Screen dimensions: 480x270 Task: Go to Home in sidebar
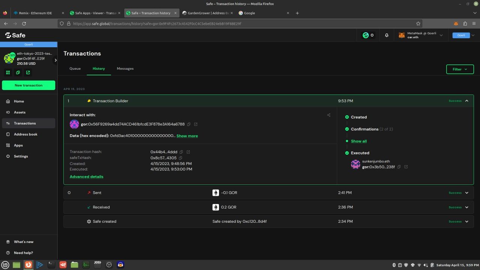coord(28,101)
